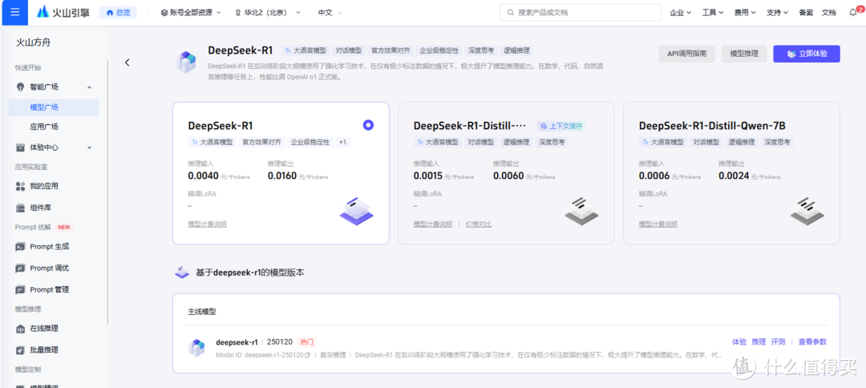
Task: Click the 热门 tag on deepseek-r1
Action: [x=306, y=342]
